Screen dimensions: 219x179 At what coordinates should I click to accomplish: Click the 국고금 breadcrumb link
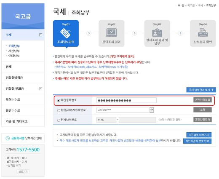click(191, 5)
